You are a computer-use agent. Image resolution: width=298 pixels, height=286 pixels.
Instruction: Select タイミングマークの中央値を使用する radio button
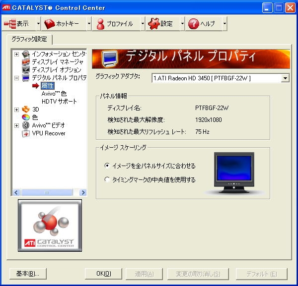(107, 179)
